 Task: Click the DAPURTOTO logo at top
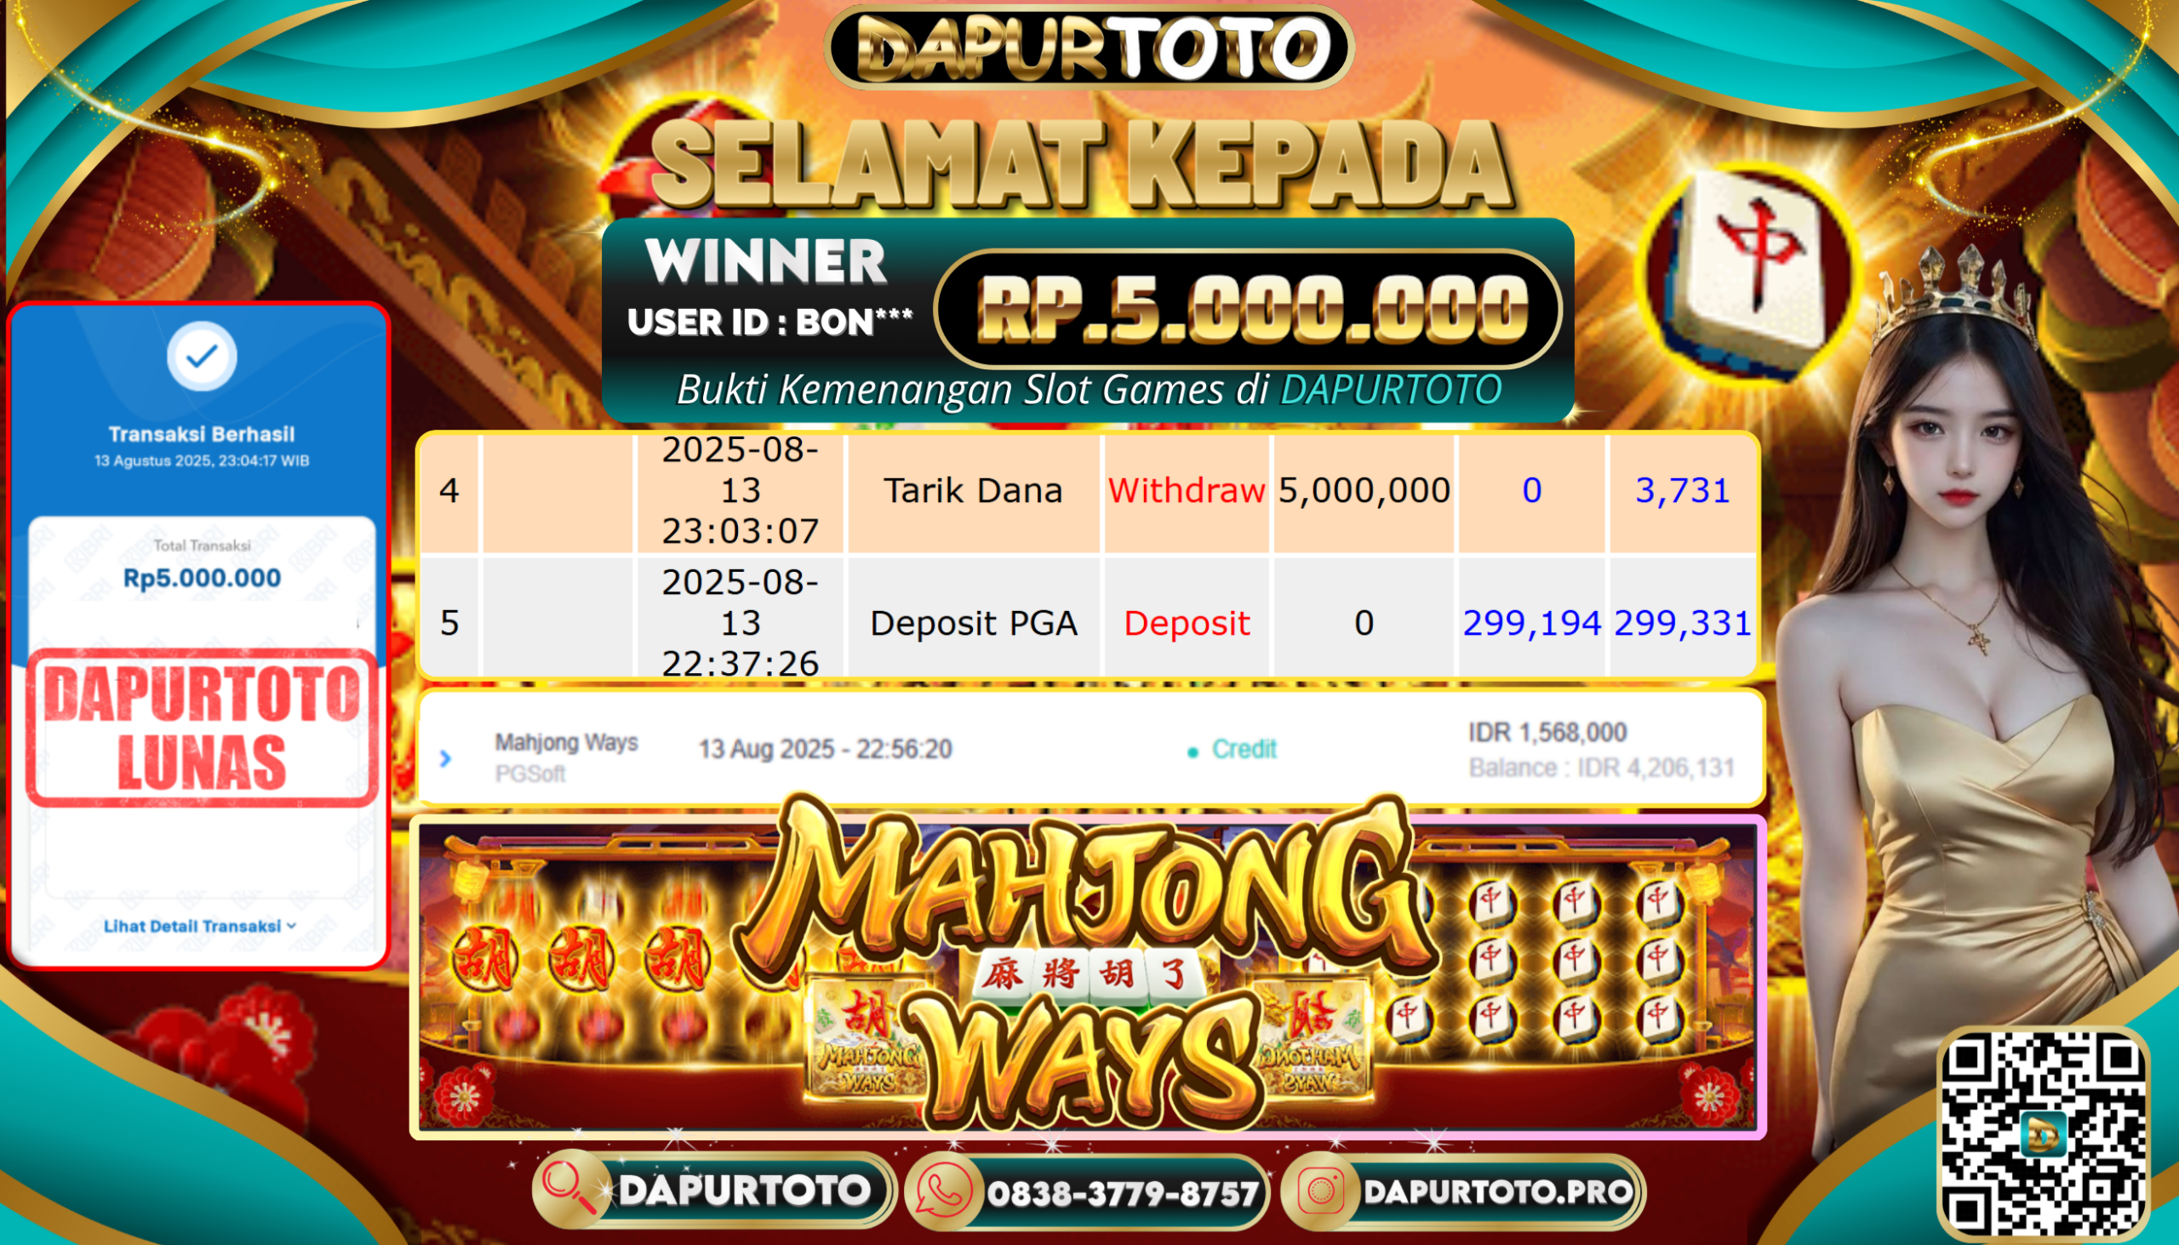click(x=1088, y=46)
